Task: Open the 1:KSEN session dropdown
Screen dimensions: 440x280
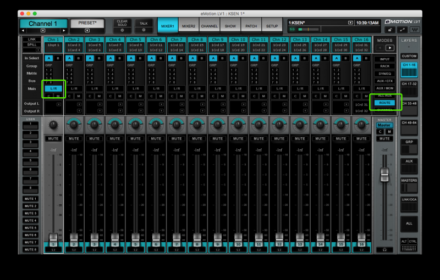Action: click(x=350, y=23)
